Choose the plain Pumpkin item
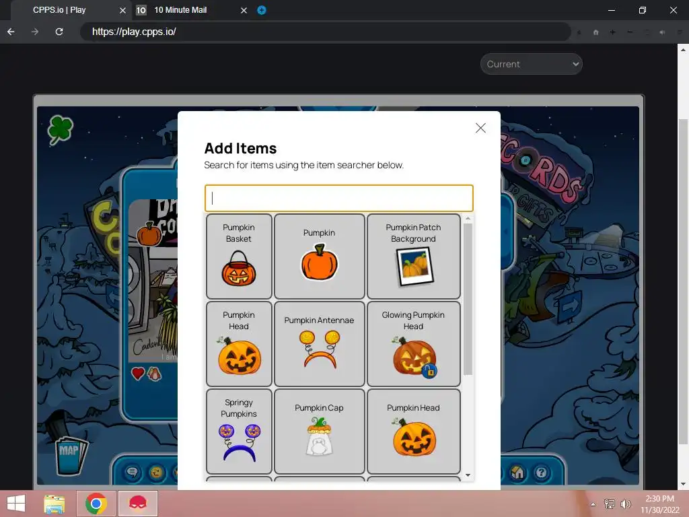689x517 pixels. 320,256
